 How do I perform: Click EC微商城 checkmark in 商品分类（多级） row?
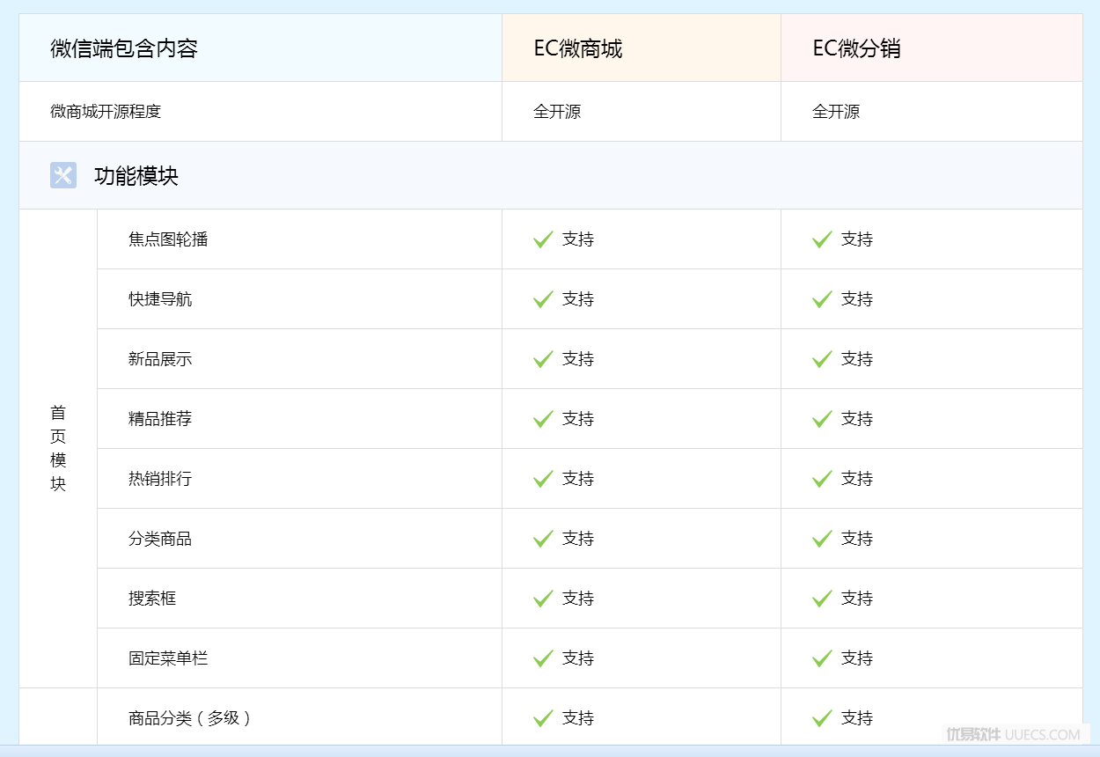click(x=543, y=718)
